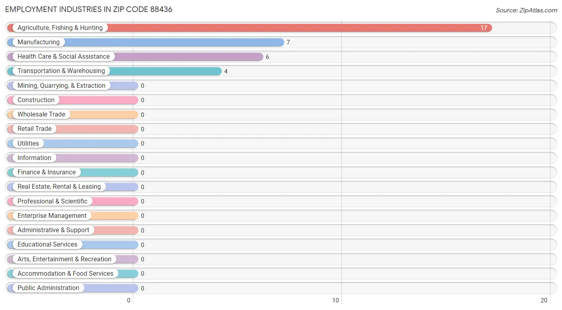Click the Real Estate, Rental & Leasing label
This screenshot has height=310, width=562.
59,186
